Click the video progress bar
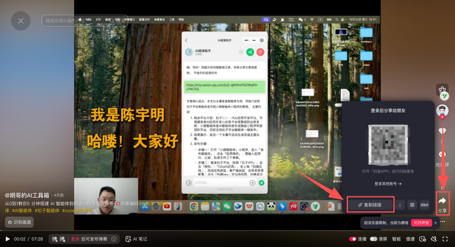The image size is (455, 247). (227, 231)
